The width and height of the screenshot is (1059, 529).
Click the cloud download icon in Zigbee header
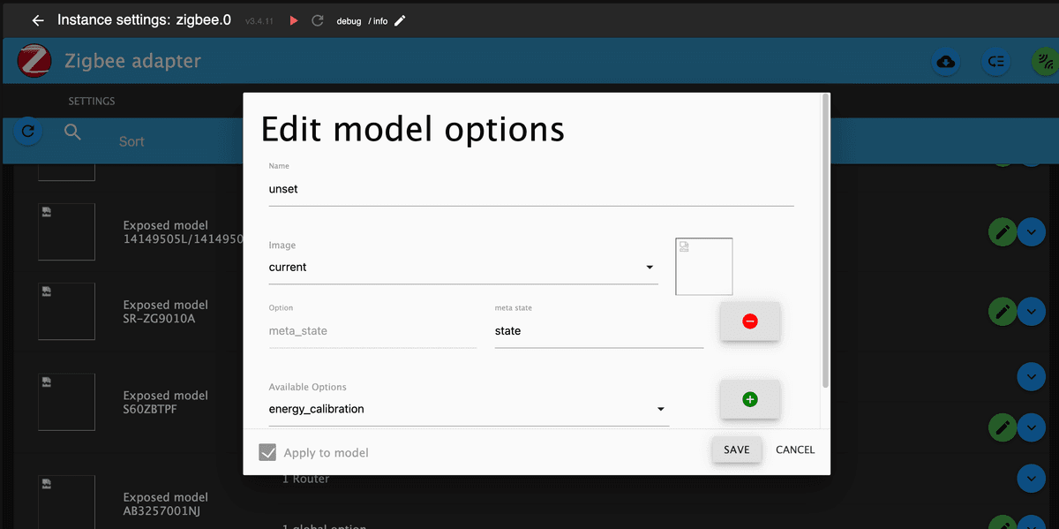tap(946, 62)
